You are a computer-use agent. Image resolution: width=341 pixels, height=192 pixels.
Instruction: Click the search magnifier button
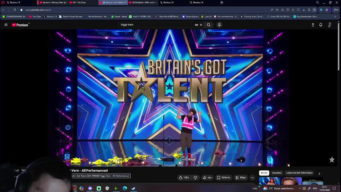(x=209, y=25)
